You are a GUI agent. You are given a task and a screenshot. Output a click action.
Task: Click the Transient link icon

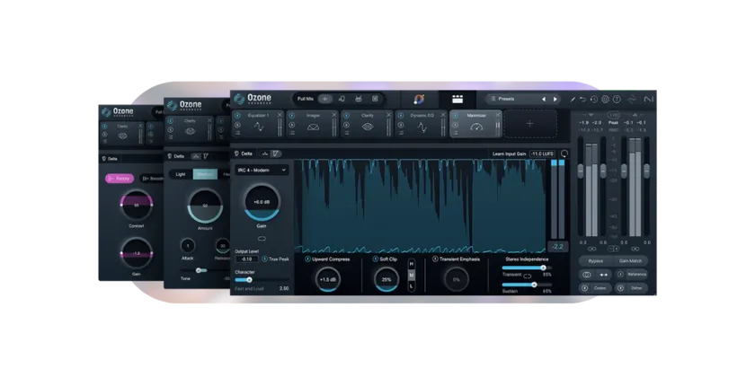pos(528,276)
